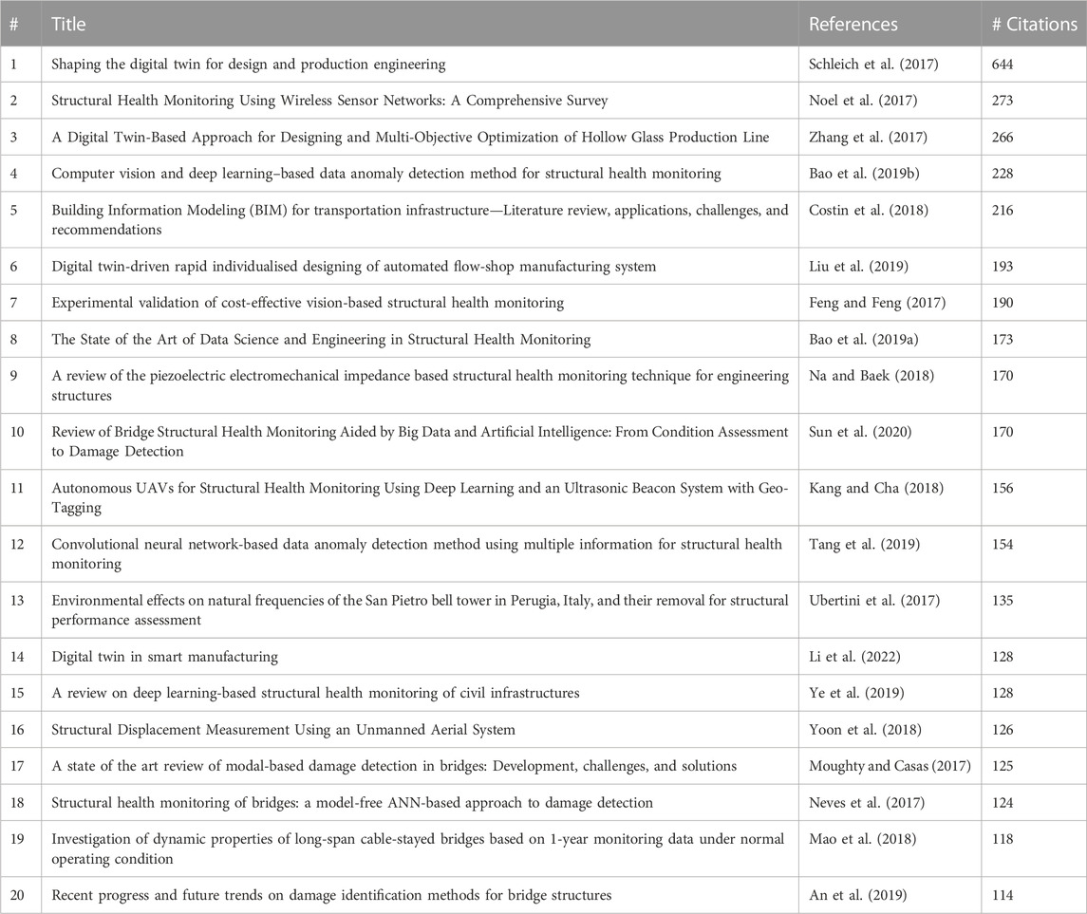Select 'Experimental validation of cost-effective vision-based' title
The image size is (1087, 914).
click(x=308, y=303)
